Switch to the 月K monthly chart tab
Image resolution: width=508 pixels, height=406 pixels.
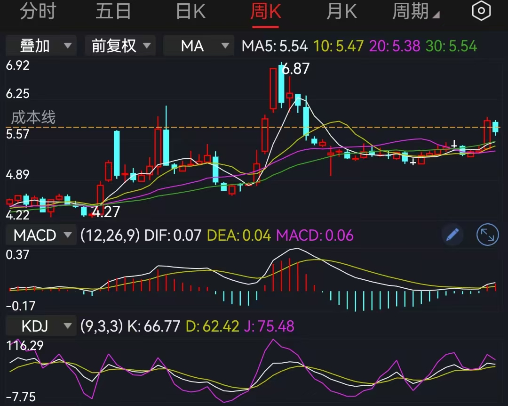[x=341, y=10]
